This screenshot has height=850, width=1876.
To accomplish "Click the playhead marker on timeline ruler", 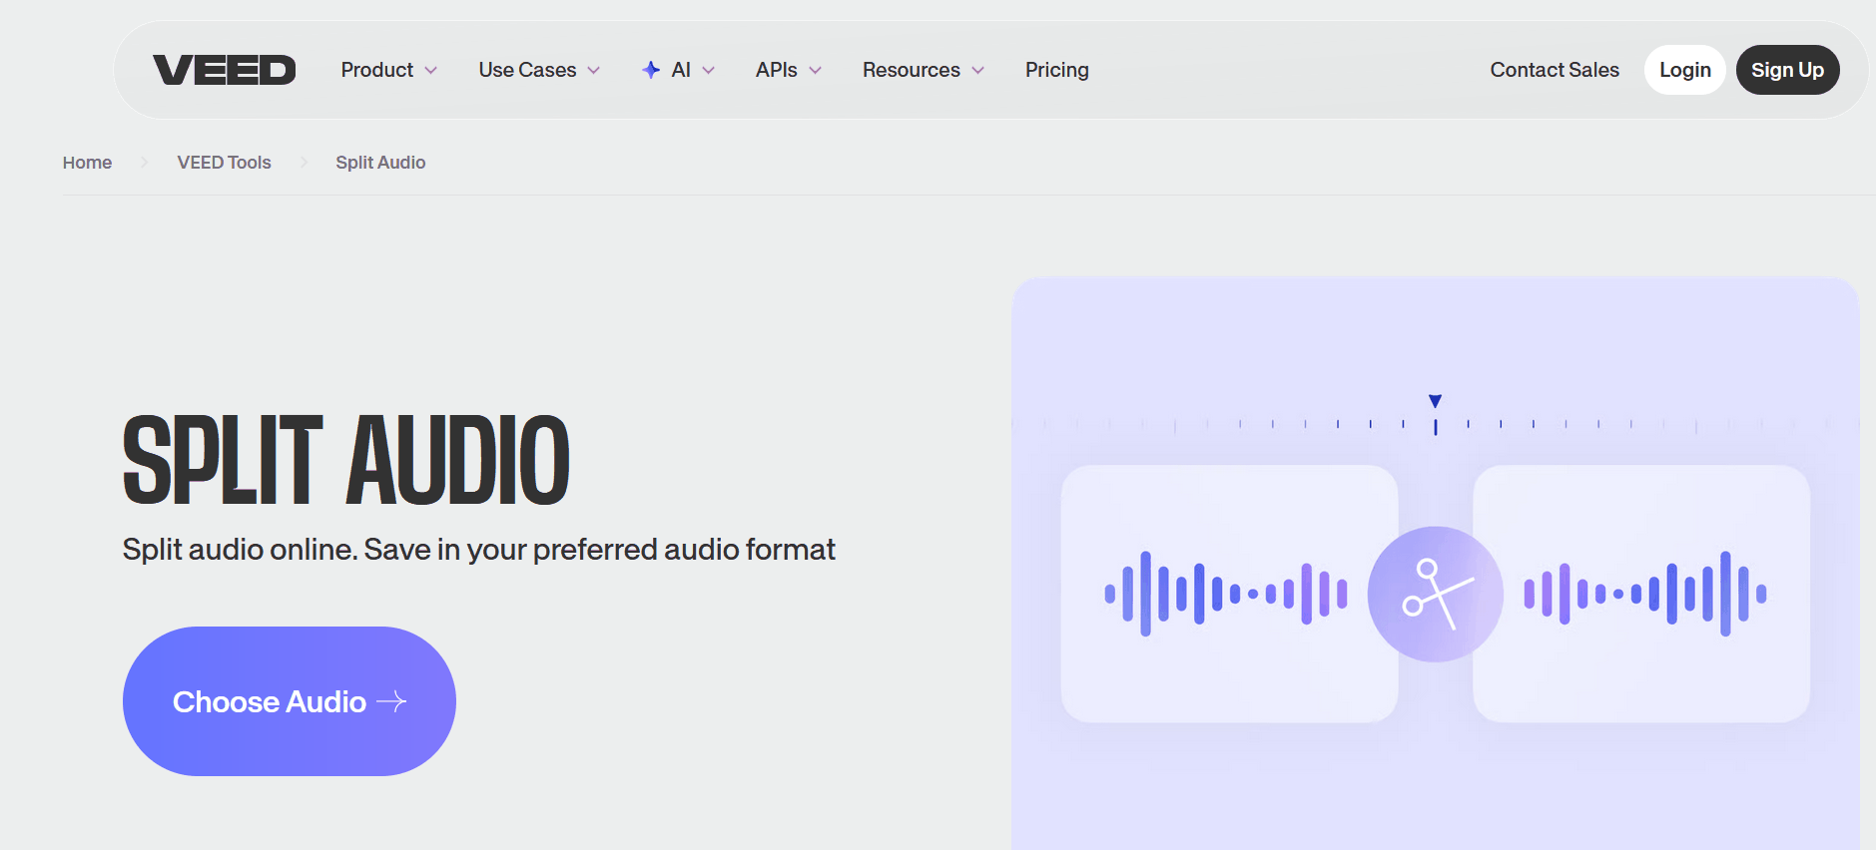I will click(x=1435, y=402).
